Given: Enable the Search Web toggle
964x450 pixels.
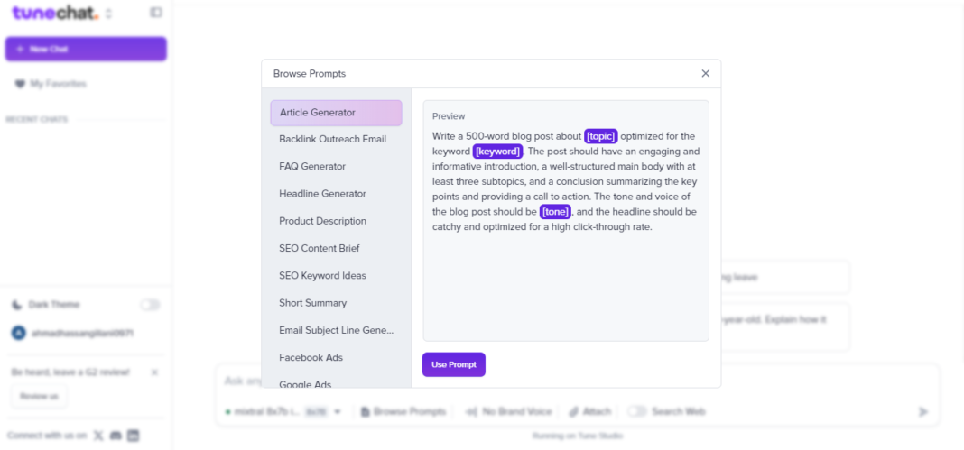Looking at the screenshot, I should tap(637, 411).
